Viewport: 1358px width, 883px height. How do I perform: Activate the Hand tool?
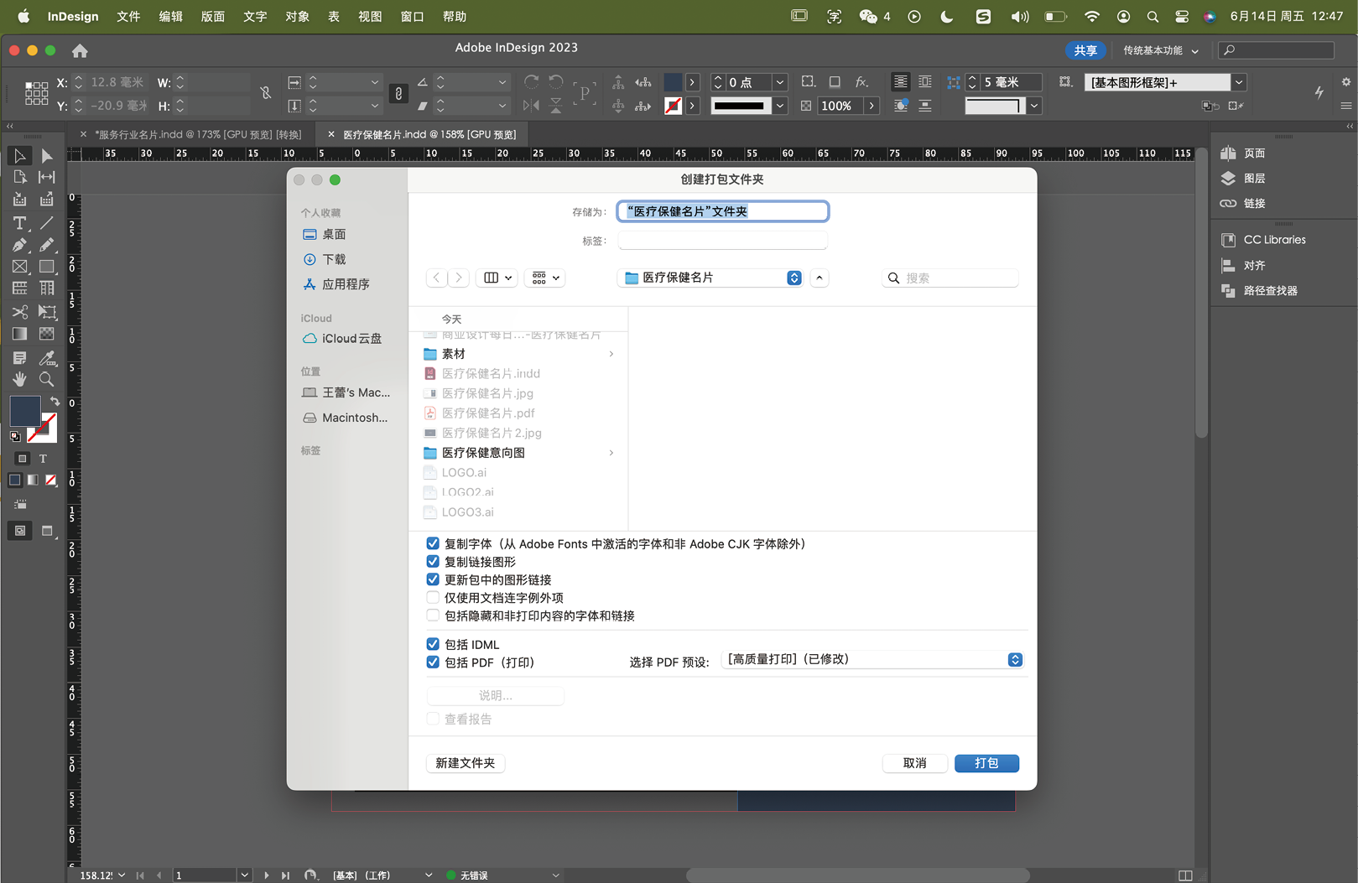coord(19,380)
